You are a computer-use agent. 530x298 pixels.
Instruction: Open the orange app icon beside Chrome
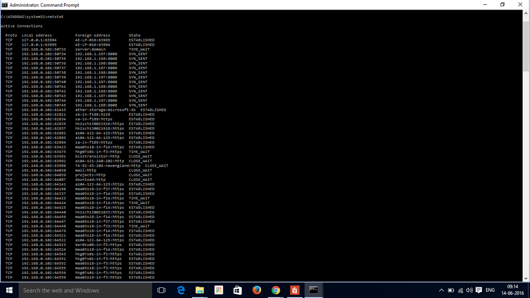(294, 290)
